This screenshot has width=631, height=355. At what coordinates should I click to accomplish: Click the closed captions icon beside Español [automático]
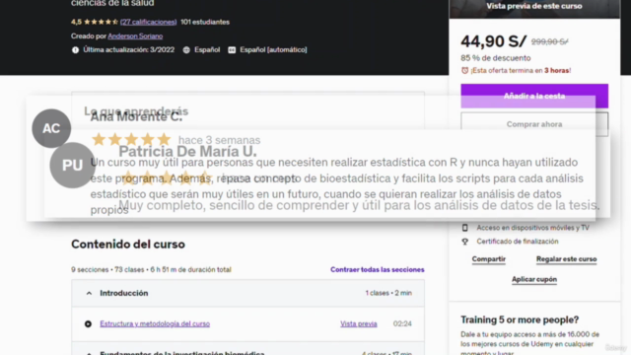pos(232,50)
